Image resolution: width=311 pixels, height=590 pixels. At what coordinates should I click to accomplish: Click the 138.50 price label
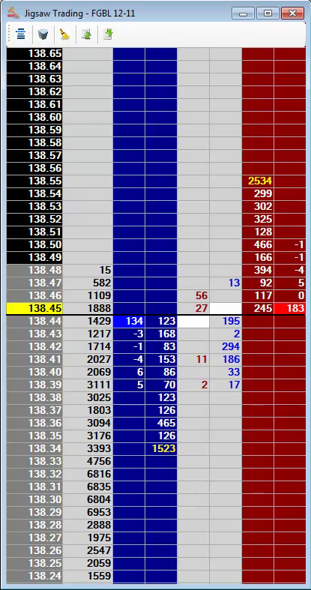[34, 245]
